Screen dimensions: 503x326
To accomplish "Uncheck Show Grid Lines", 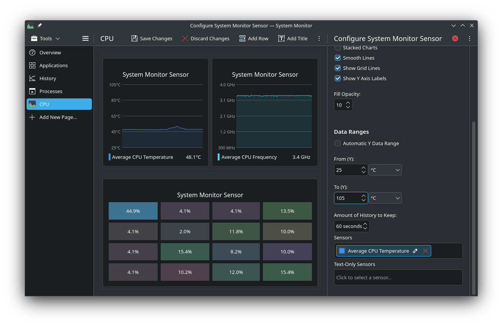I will 337,68.
